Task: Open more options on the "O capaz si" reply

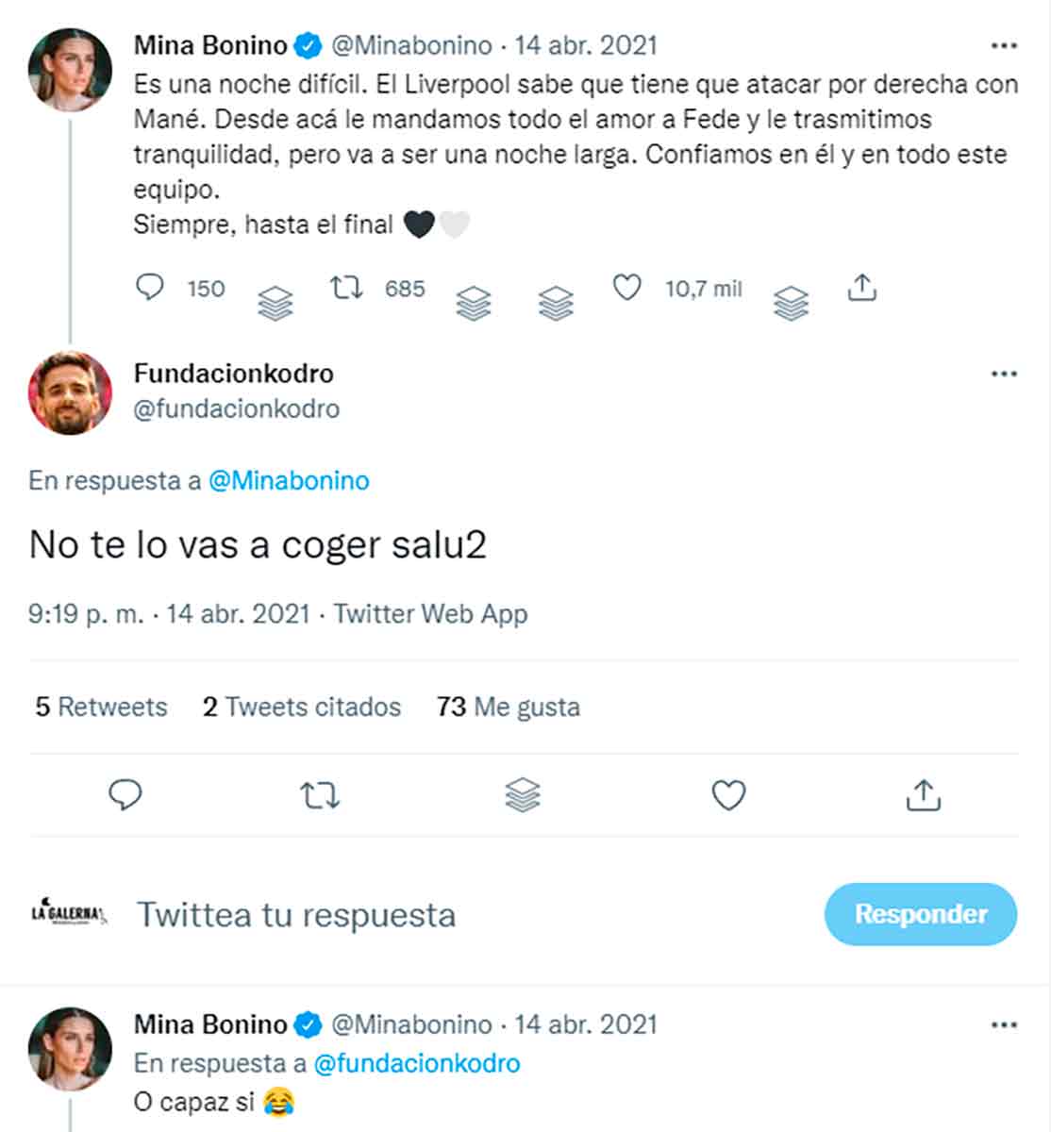Action: (1004, 1024)
